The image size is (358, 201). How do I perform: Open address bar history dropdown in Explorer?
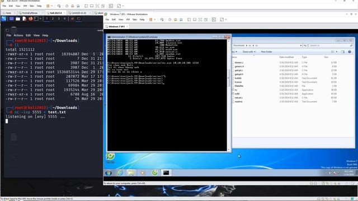pos(301,46)
